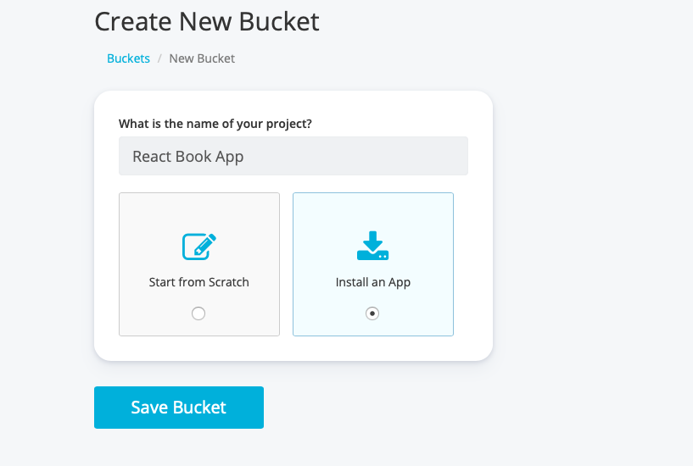Click the word 'Bucket' on the Save button

pyautogui.click(x=200, y=408)
